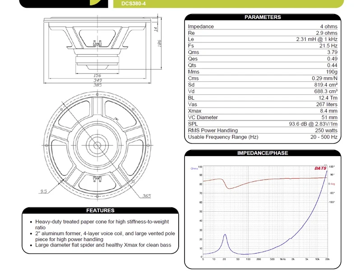Click the red DATS logo on the graph
Screen dimensions: 361x274
click(x=320, y=168)
